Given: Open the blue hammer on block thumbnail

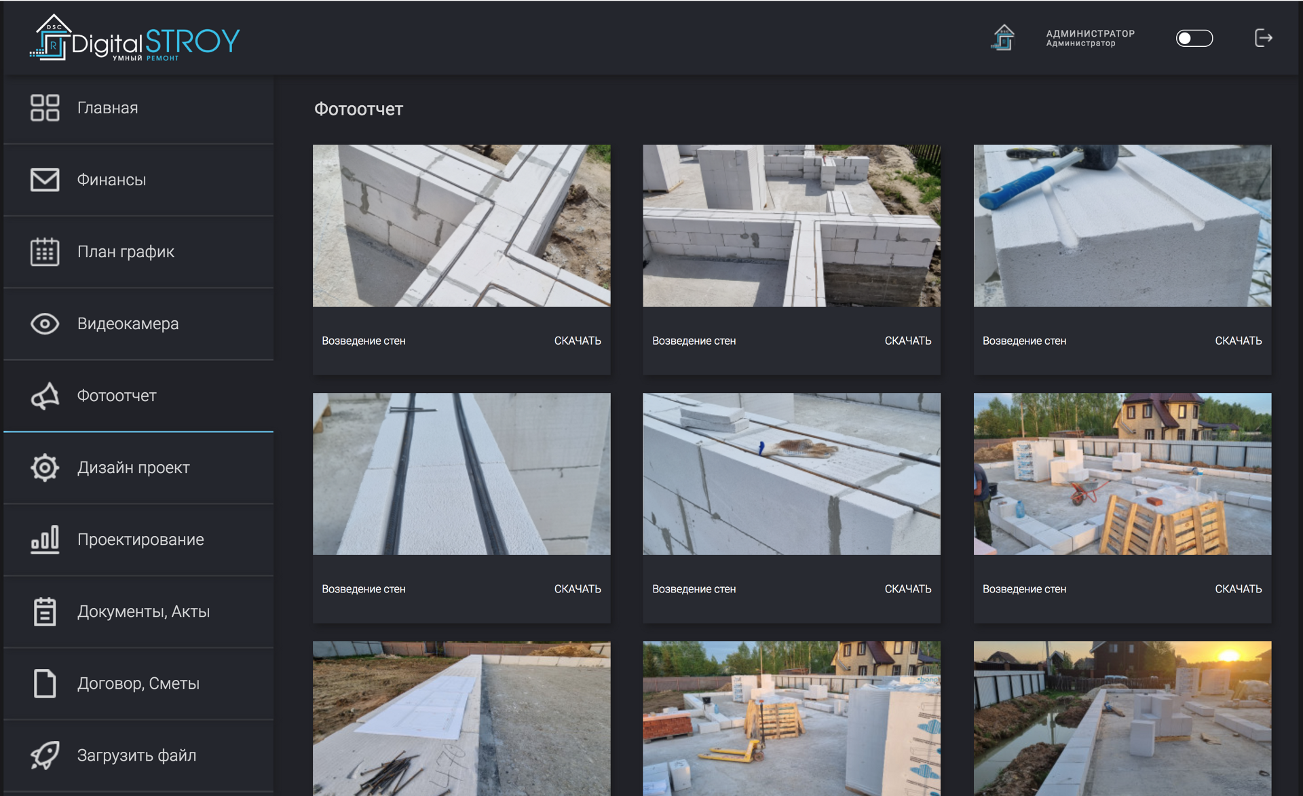Looking at the screenshot, I should (x=1122, y=225).
